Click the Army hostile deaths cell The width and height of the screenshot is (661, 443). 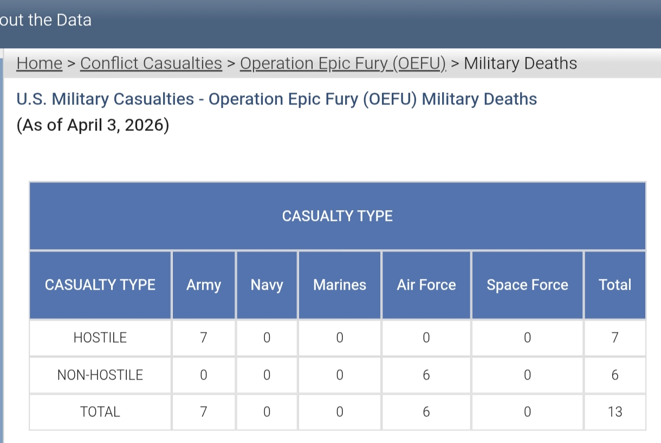pyautogui.click(x=203, y=338)
